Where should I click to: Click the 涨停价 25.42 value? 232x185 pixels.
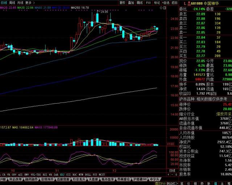coord(227,104)
